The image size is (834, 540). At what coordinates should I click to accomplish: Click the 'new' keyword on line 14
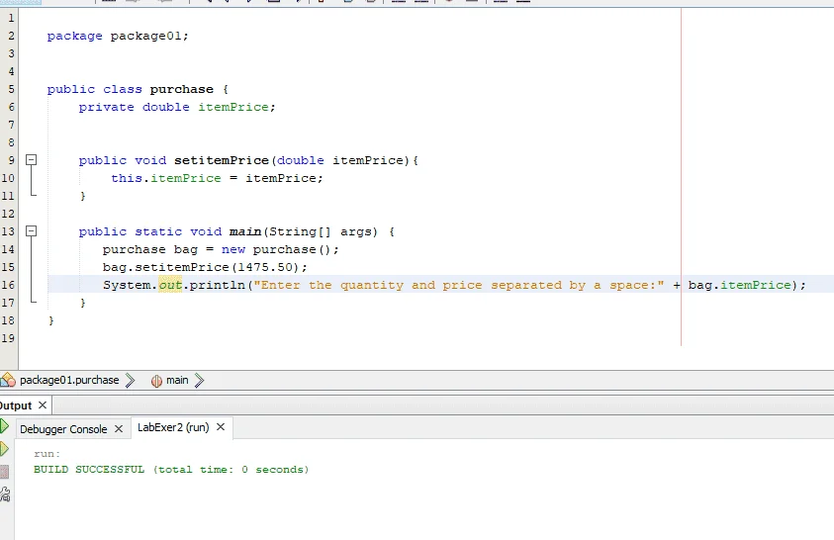pos(233,249)
